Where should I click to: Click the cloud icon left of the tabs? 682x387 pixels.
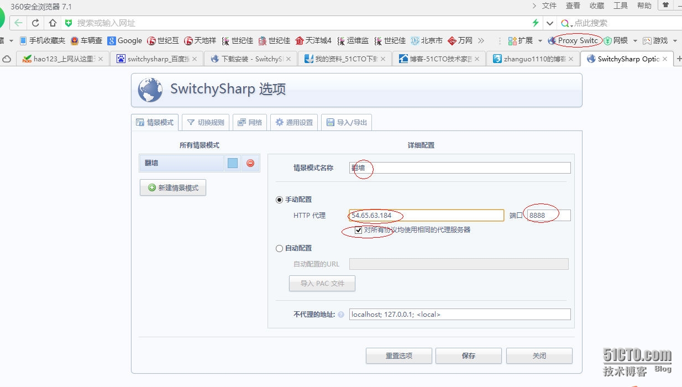(7, 59)
